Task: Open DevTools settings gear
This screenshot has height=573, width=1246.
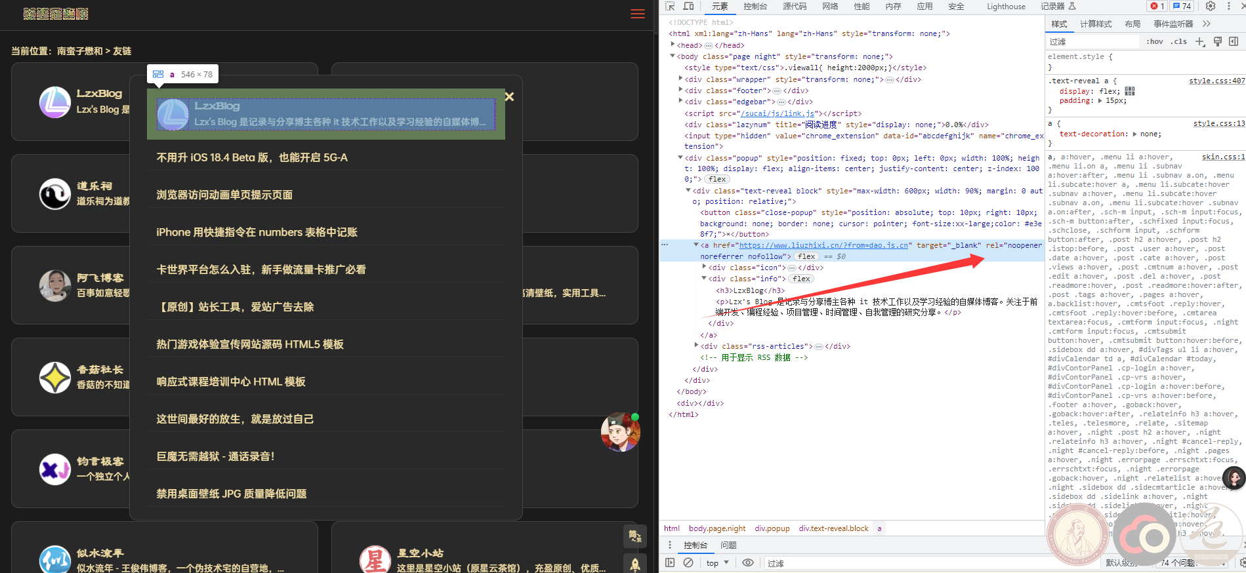Action: tap(1211, 6)
